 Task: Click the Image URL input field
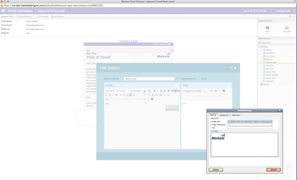pos(250,122)
